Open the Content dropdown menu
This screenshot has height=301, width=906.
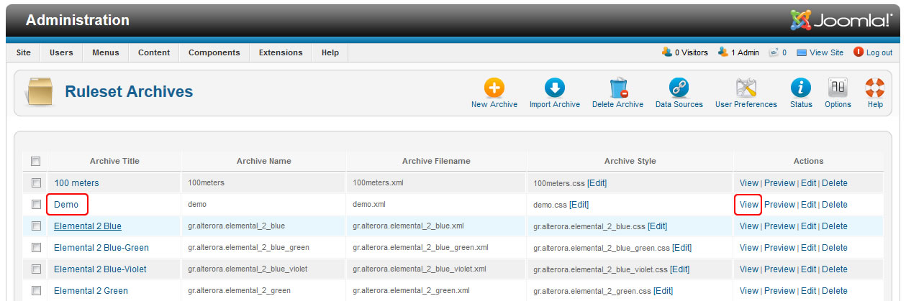(154, 52)
